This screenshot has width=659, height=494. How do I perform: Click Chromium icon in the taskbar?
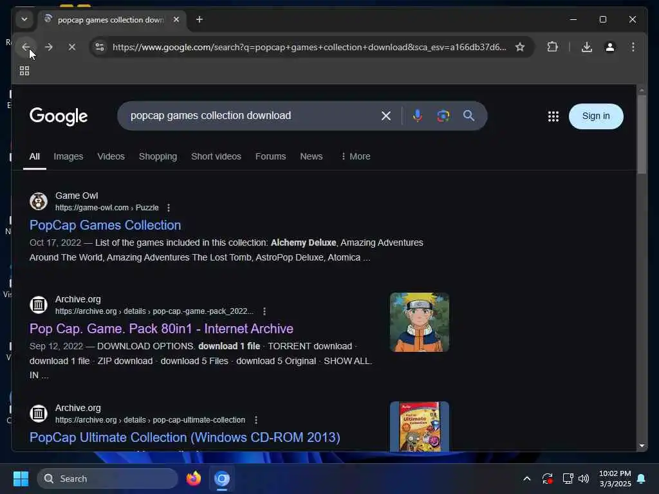click(221, 479)
